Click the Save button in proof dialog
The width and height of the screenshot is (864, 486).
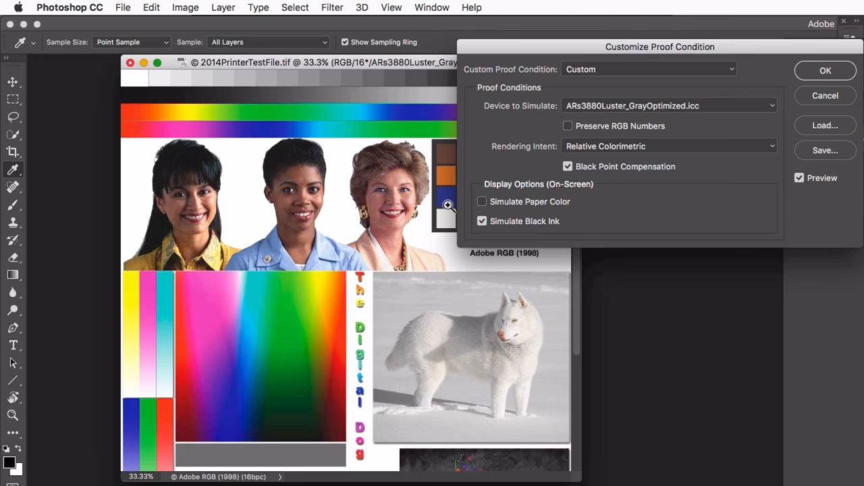coord(825,150)
